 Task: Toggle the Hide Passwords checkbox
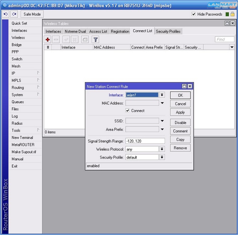[x=194, y=14]
